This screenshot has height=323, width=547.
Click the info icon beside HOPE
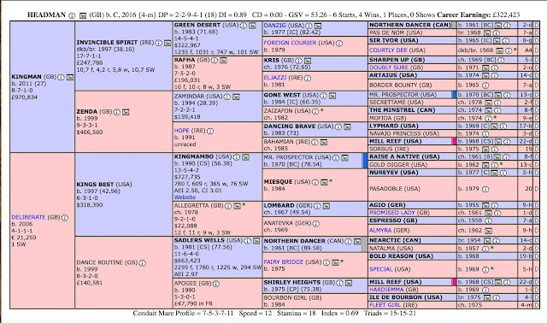[x=210, y=131]
